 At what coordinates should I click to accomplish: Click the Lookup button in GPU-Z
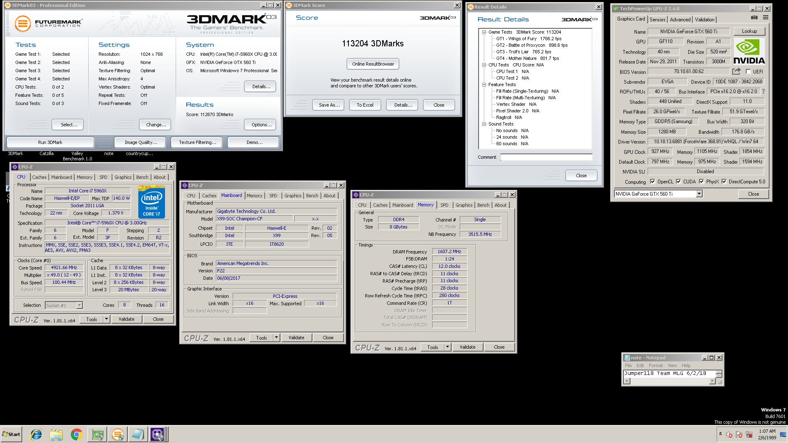[x=749, y=31]
